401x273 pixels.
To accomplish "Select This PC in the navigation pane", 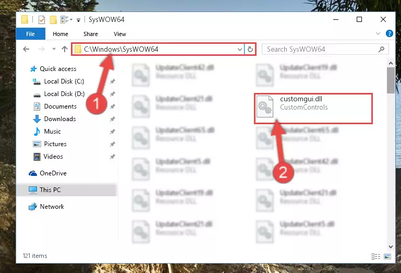I will [50, 190].
